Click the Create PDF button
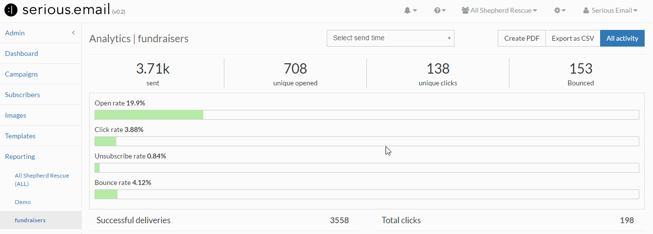The width and height of the screenshot is (653, 234). pos(522,38)
